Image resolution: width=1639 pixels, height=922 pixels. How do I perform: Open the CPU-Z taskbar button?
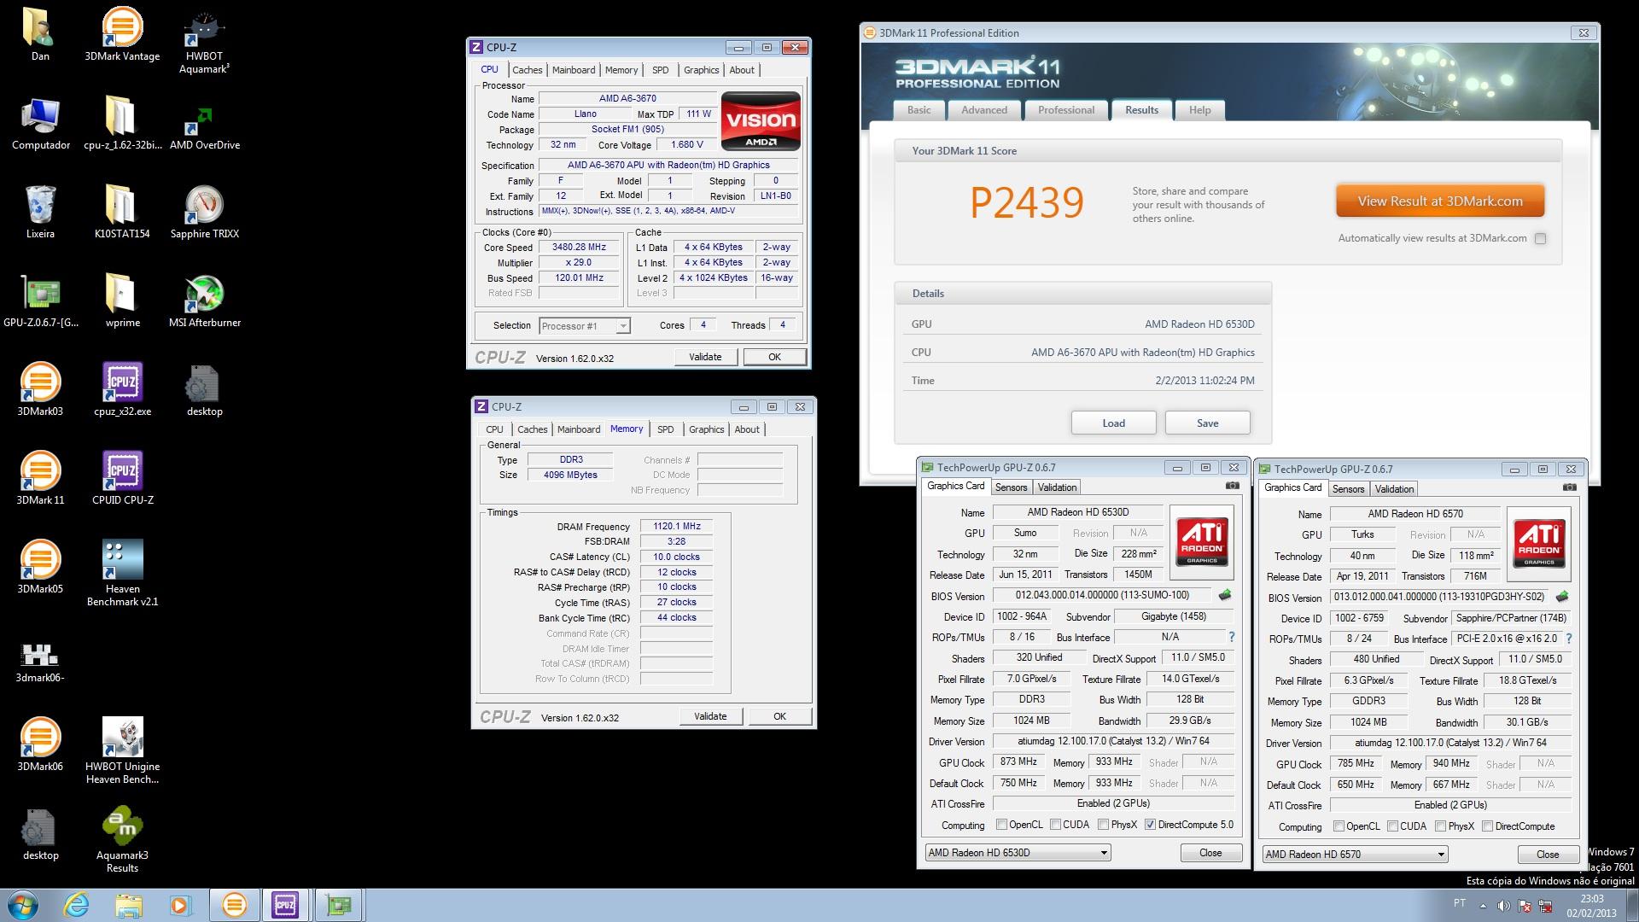point(285,905)
